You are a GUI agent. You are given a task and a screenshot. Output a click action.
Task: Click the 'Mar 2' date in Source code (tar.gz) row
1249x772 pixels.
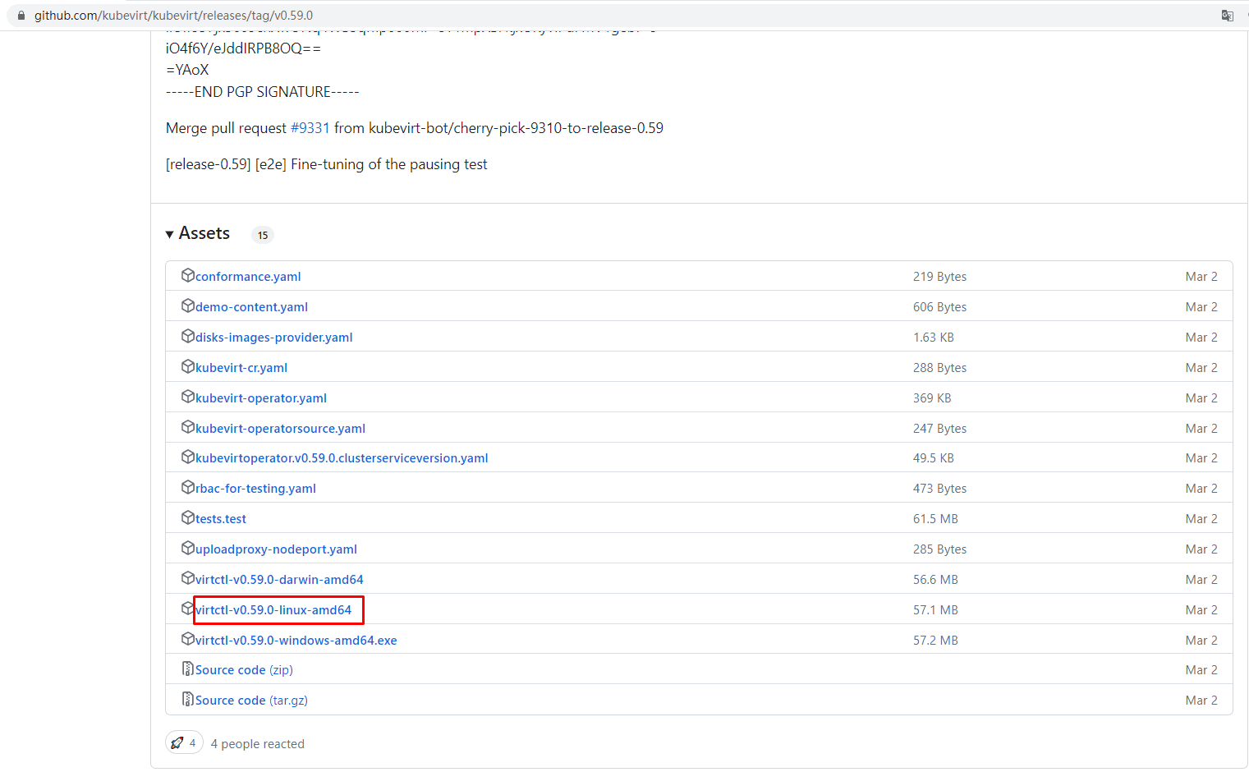point(1201,701)
